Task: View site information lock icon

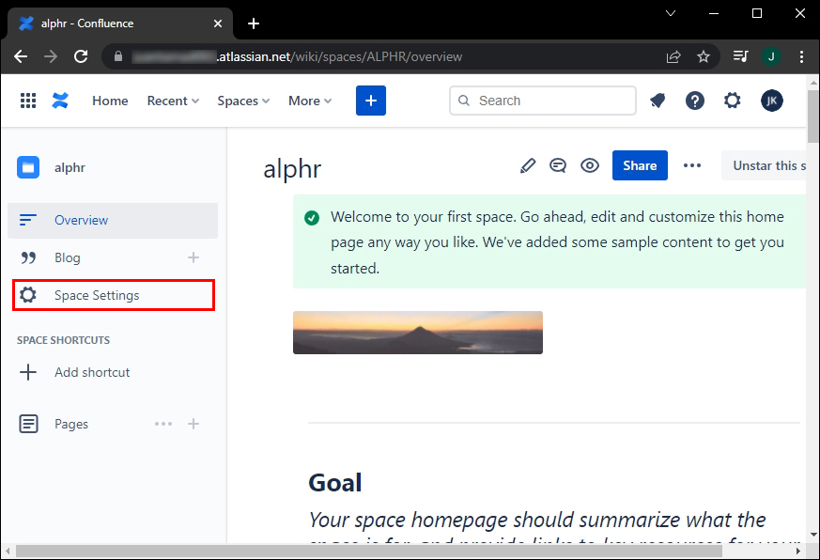Action: [118, 56]
